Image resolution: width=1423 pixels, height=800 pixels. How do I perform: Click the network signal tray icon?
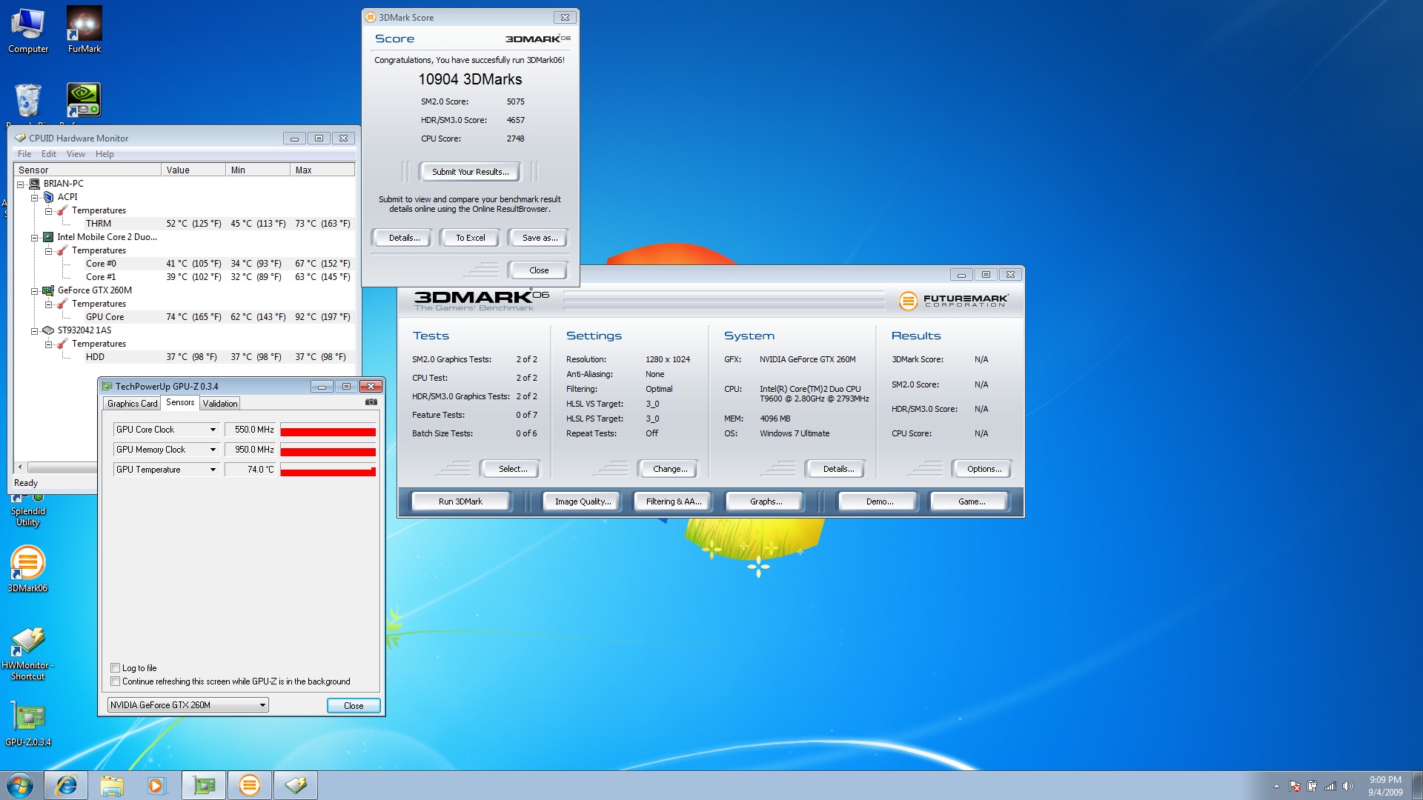point(1330,786)
